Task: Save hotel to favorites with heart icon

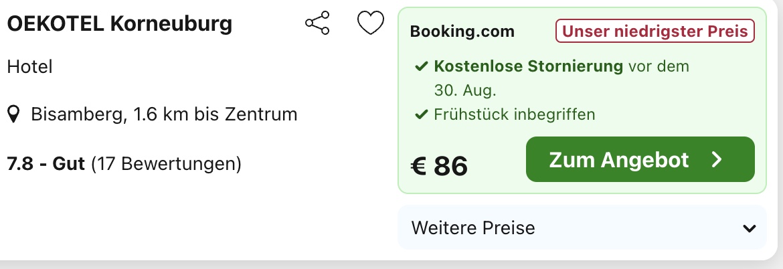Action: (x=371, y=23)
